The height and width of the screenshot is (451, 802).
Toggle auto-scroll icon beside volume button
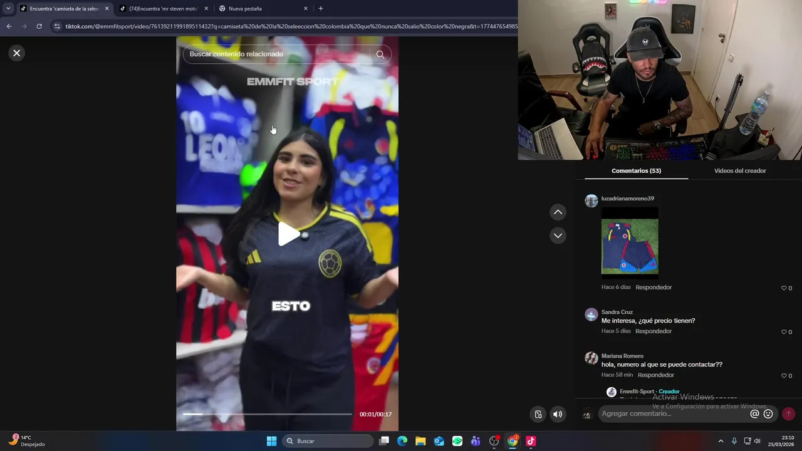(538, 414)
